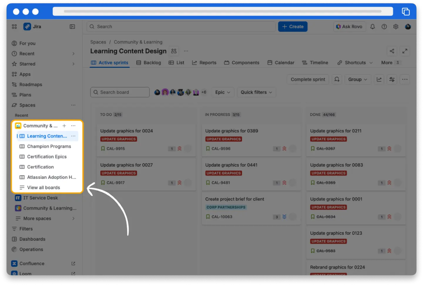The image size is (423, 285).
Task: Open ellipsis menu for Community & space
Action: (73, 126)
